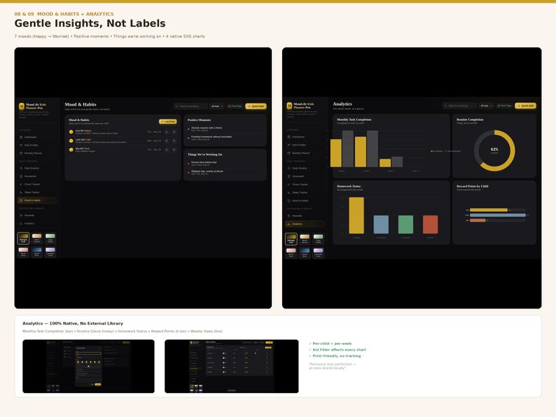Click search field in Analytics screenshot
This screenshot has width=556, height=417.
pos(459,106)
